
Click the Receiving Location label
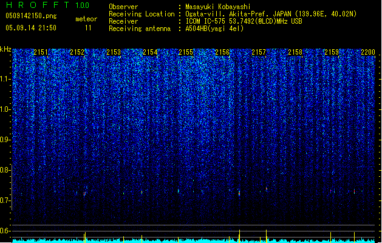142,14
